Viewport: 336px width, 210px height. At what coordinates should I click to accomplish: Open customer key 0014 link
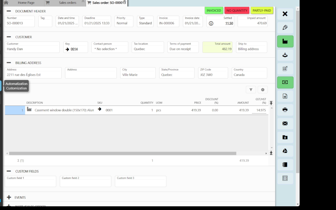[x=74, y=49]
